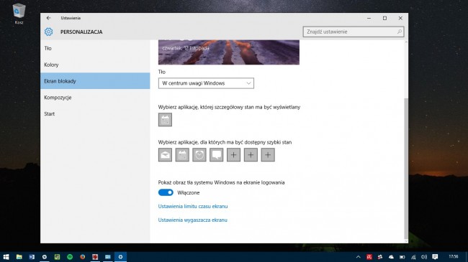Image resolution: width=468 pixels, height=262 pixels.
Task: Click the white circular app in taskbar
Action: 45,257
